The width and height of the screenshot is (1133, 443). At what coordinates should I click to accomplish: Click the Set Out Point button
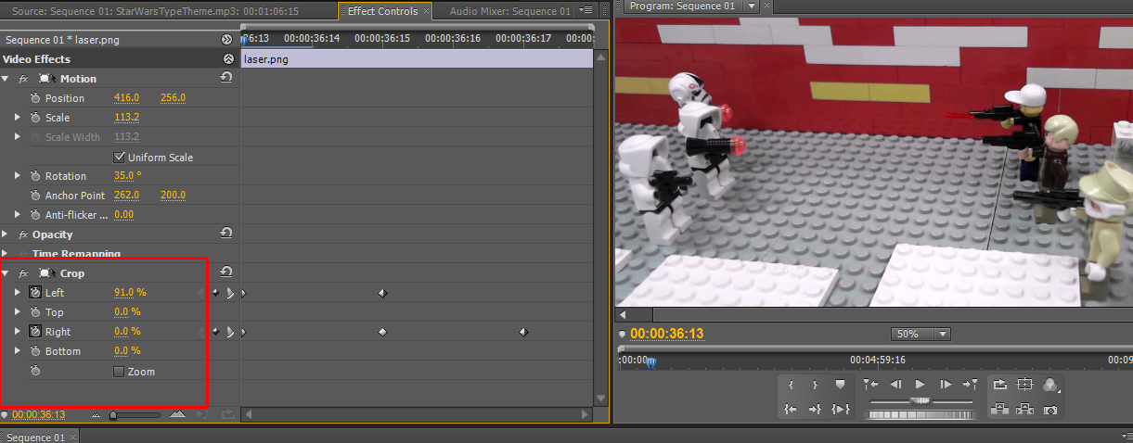tap(815, 384)
